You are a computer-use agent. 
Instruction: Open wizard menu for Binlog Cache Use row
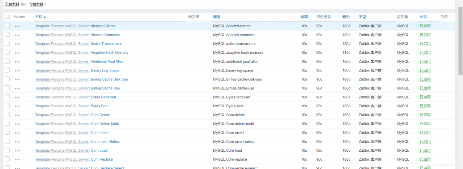(x=17, y=88)
